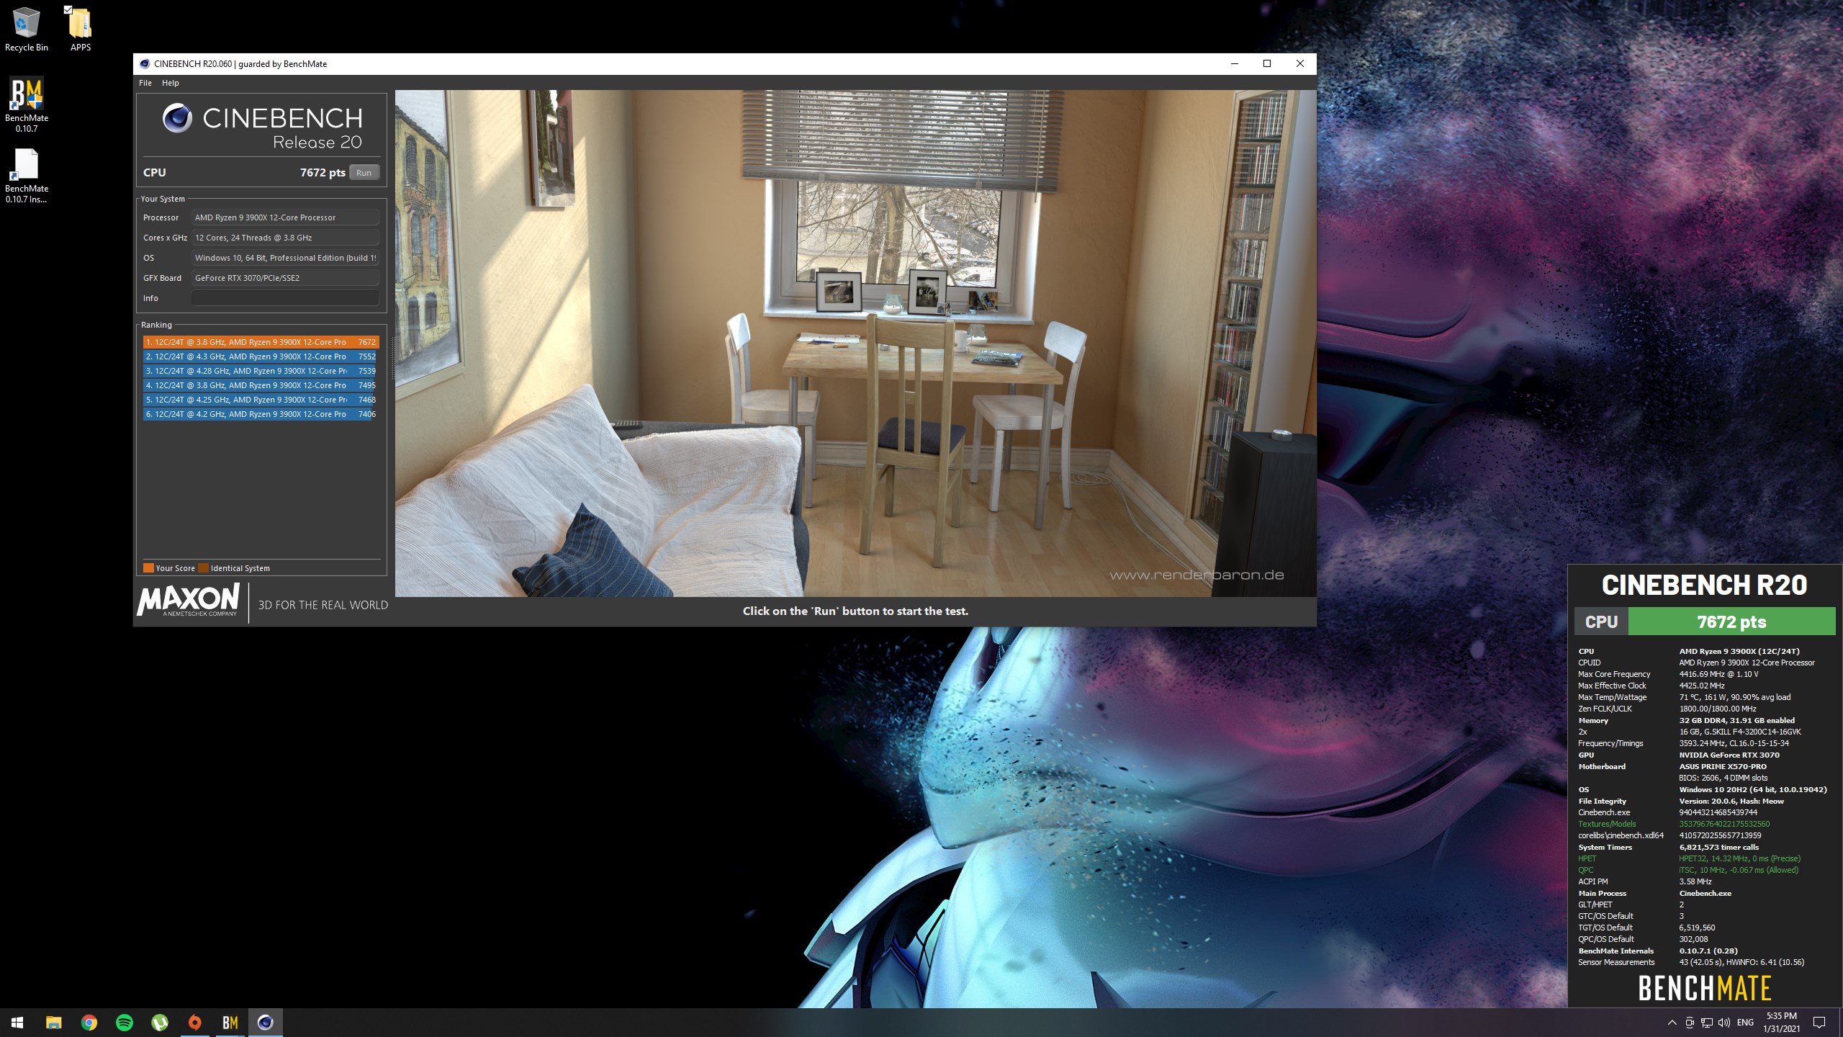Open the Help menu in Cinebench
Image resolution: width=1843 pixels, height=1037 pixels.
171,83
